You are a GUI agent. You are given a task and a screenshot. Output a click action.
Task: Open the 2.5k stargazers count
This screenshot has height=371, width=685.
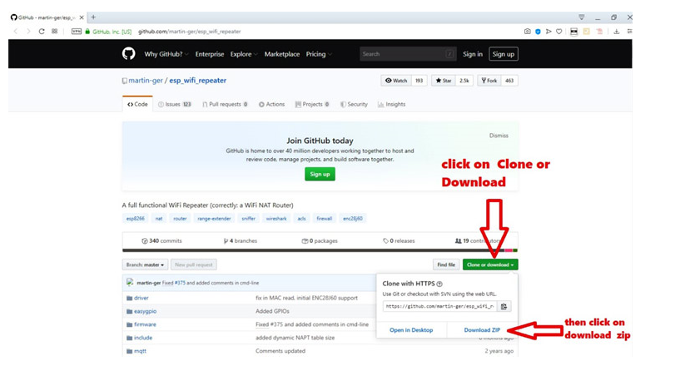[464, 81]
